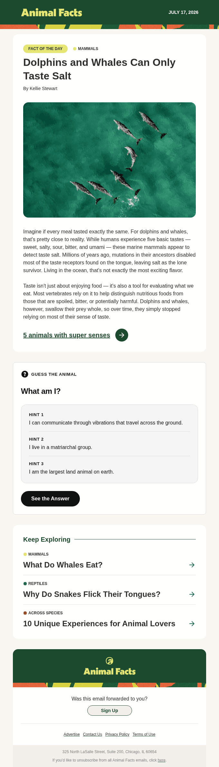Click the footer Animal Facts logo emblem
Screen dimensions: 219x767
click(110, 661)
